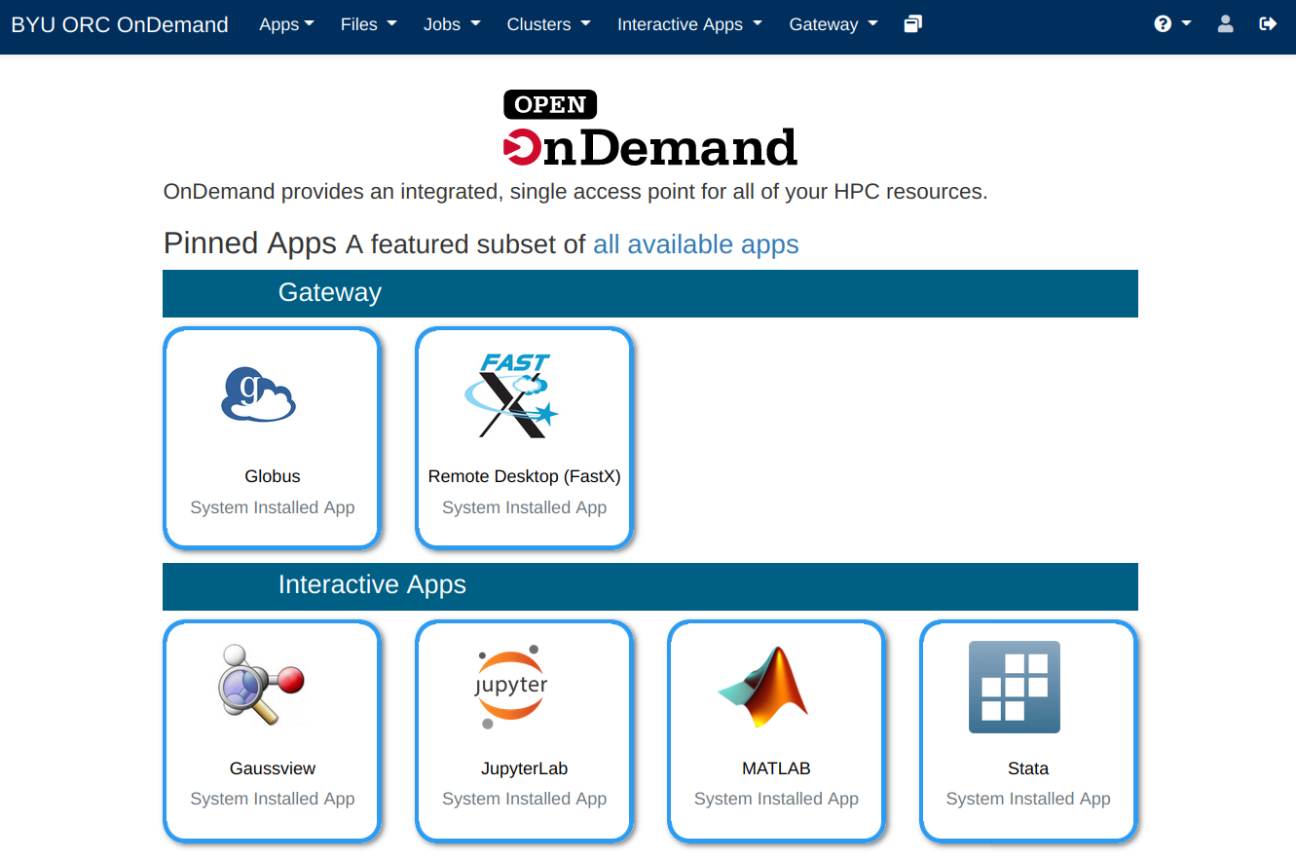Viewport: 1296px width, 860px height.
Task: Open the My Interactive Sessions icon
Action: point(912,24)
